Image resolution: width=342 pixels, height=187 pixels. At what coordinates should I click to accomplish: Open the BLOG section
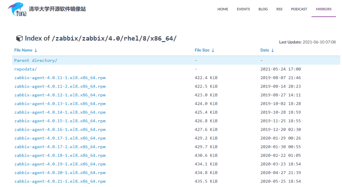pyautogui.click(x=263, y=9)
